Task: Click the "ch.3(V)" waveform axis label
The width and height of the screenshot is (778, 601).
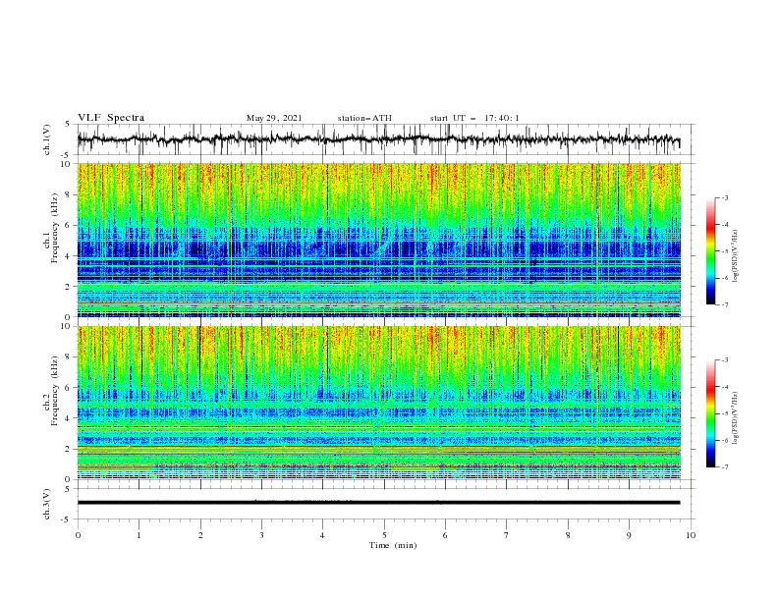Action: tap(47, 504)
